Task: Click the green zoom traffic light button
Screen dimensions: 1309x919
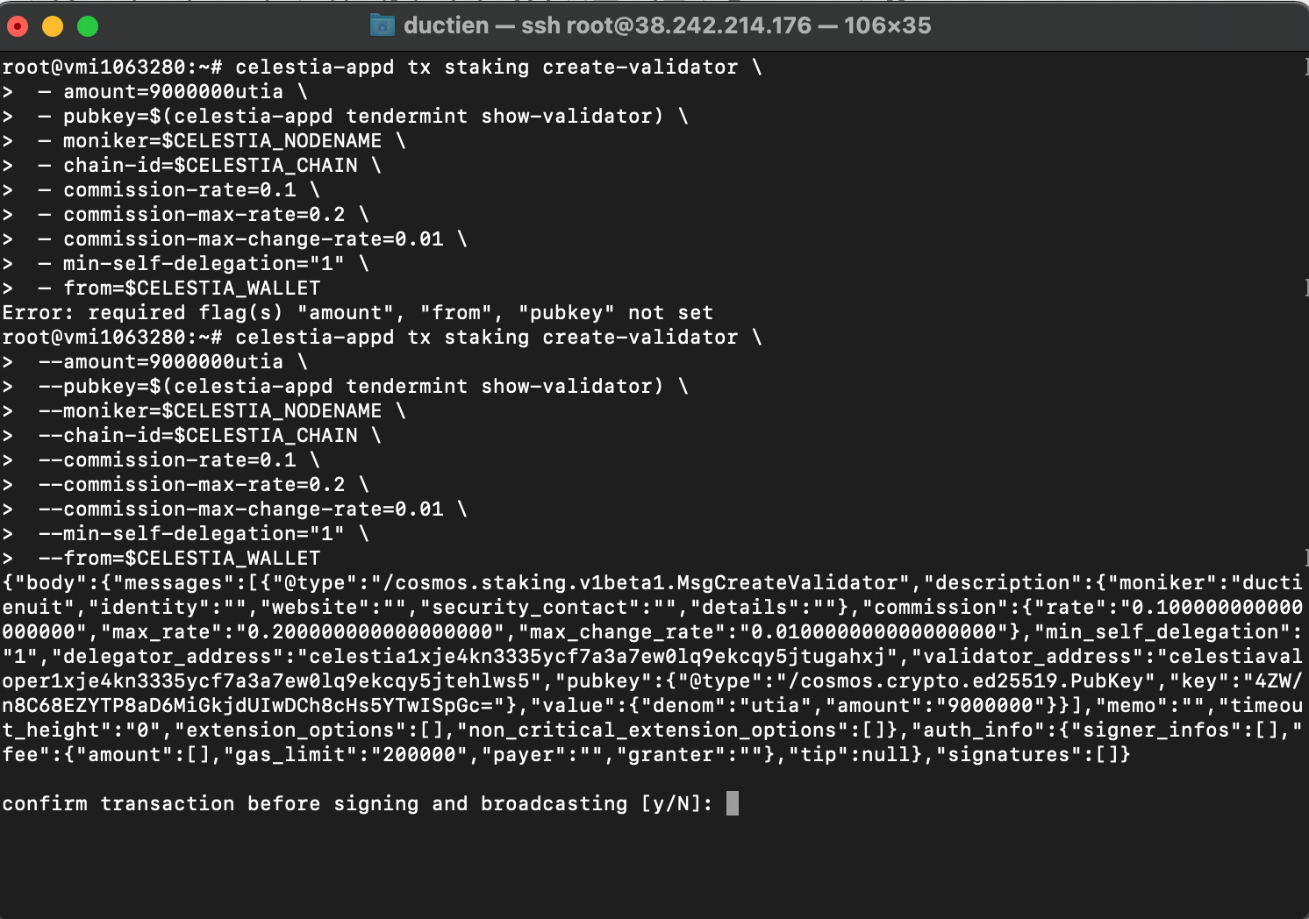Action: pyautogui.click(x=88, y=27)
